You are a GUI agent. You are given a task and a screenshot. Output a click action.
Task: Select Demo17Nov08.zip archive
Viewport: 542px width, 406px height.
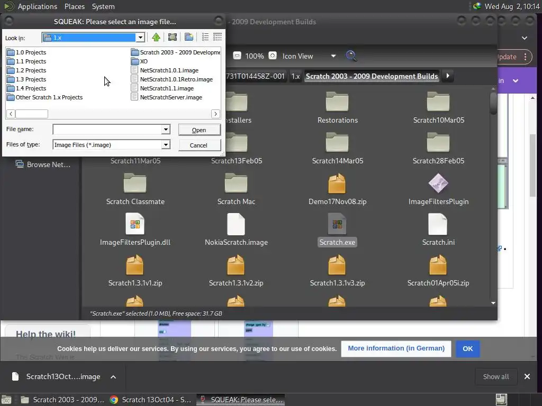[337, 190]
